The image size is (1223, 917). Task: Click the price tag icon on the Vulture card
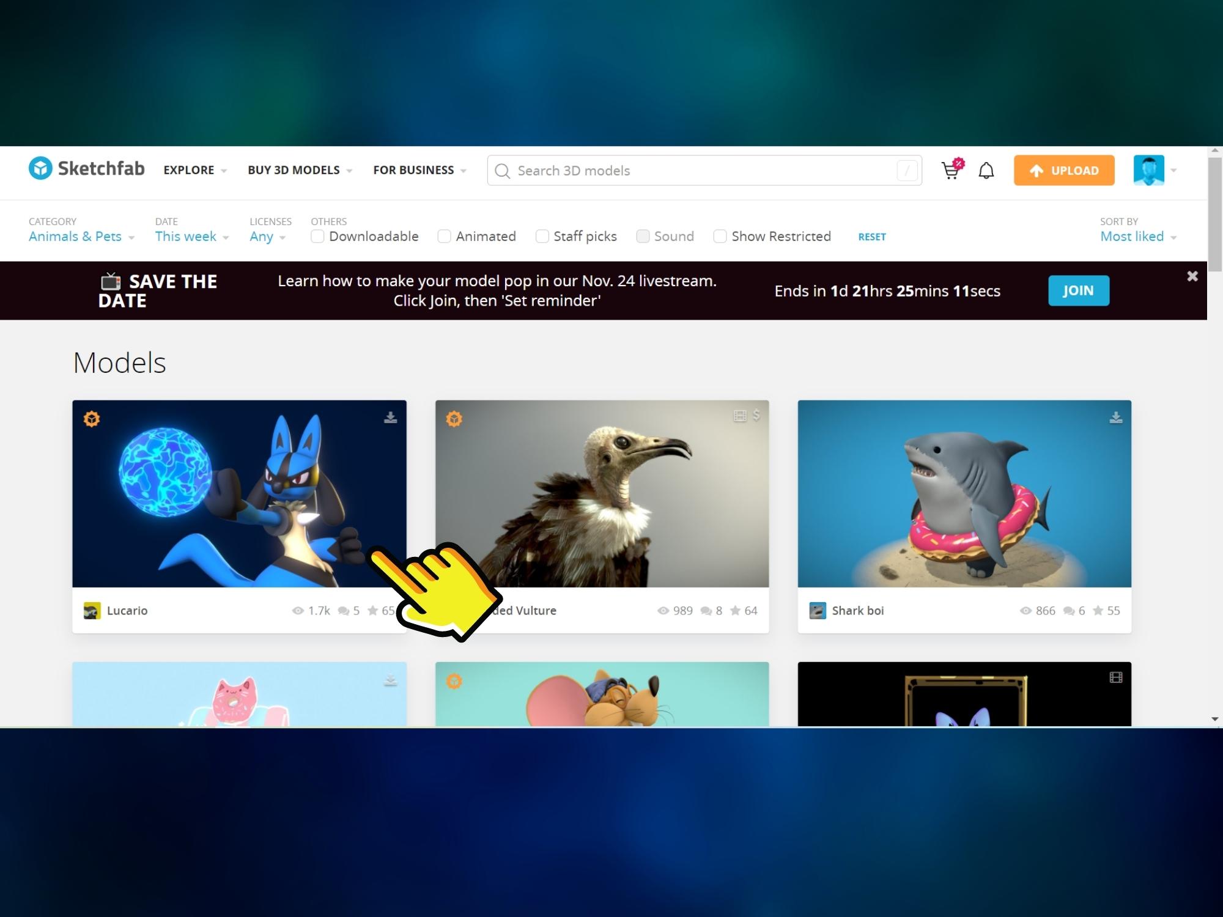758,415
